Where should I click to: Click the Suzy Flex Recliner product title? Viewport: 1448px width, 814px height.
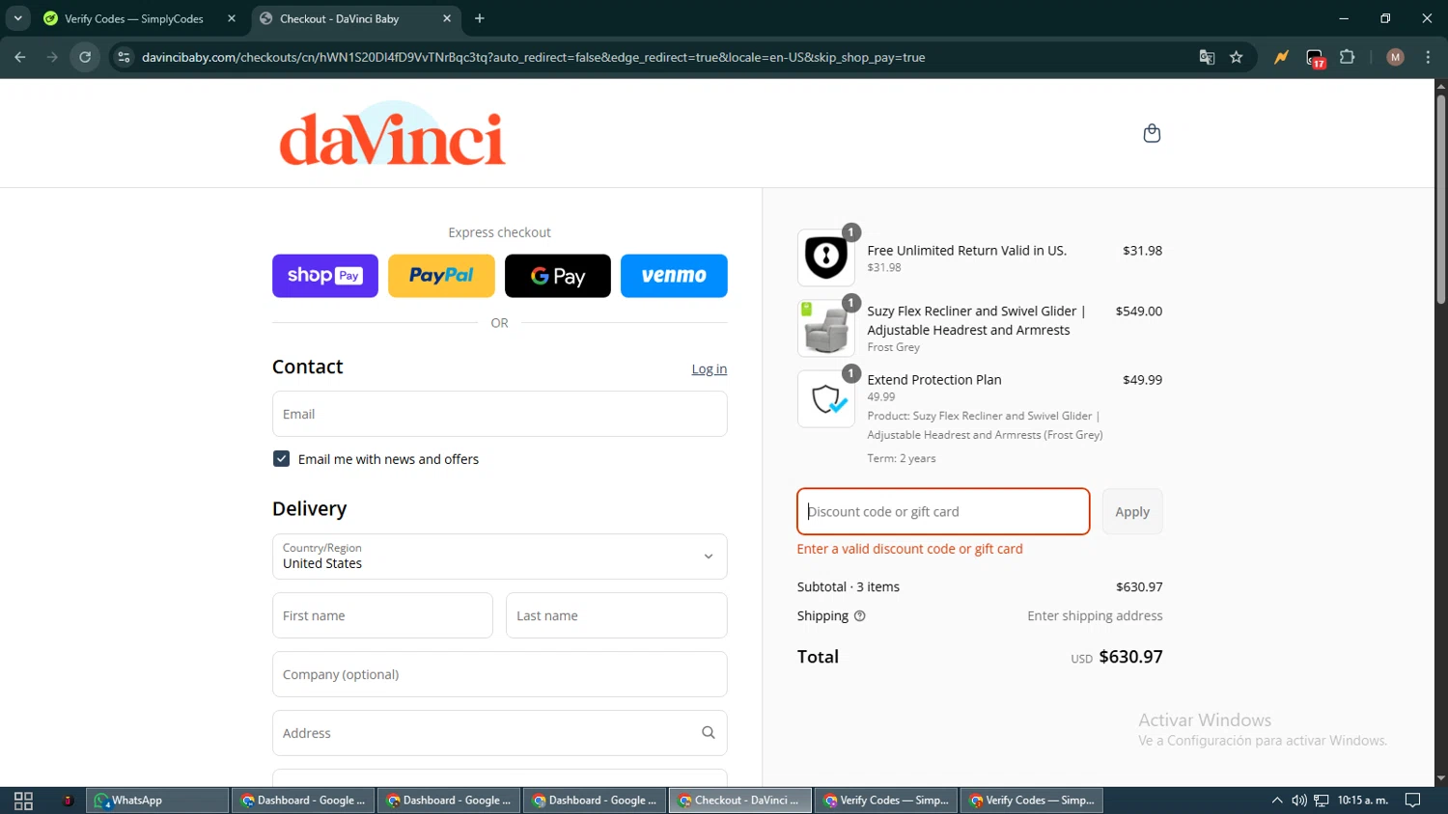(976, 320)
